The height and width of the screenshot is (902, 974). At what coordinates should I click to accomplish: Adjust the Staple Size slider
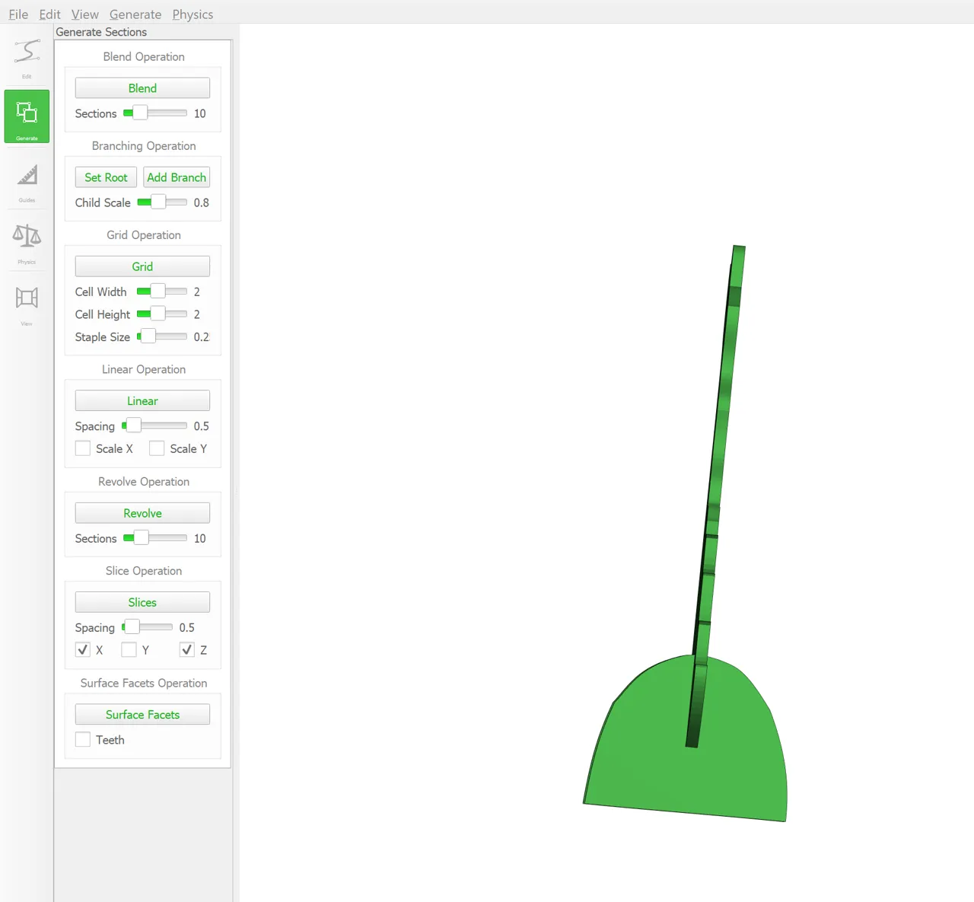[x=162, y=336]
